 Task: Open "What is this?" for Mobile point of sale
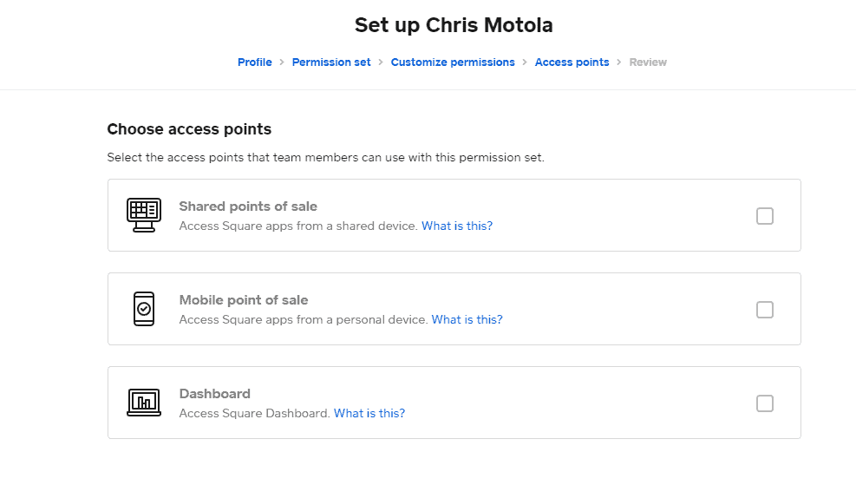point(467,319)
